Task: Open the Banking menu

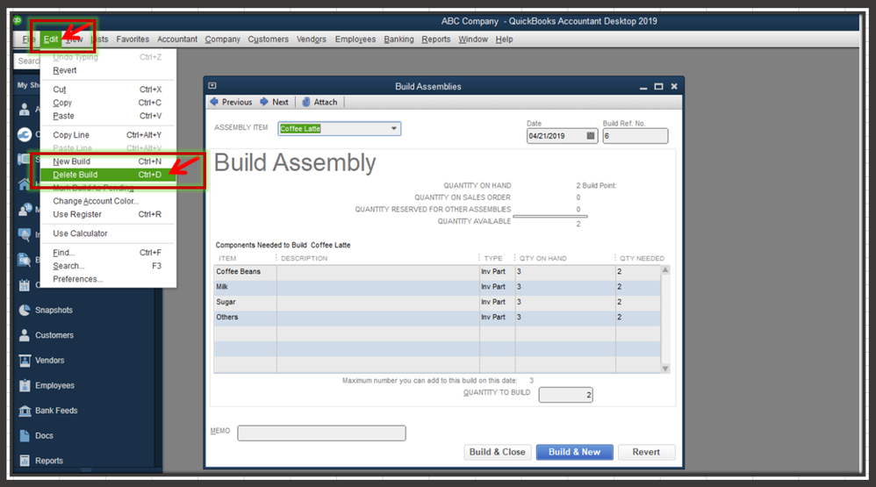Action: pos(399,39)
